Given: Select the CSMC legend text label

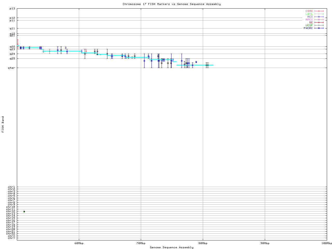Looking at the screenshot, I should 309,11.
